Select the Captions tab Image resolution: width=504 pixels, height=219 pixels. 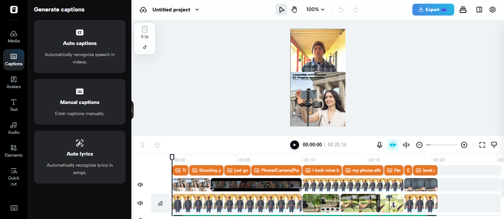pos(14,59)
